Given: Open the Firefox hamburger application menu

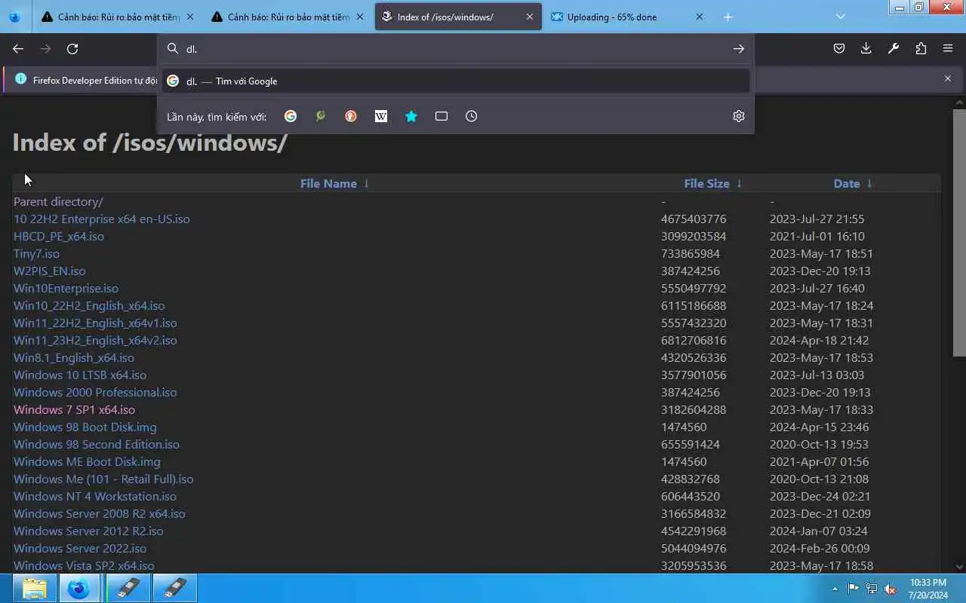Looking at the screenshot, I should coord(948,49).
